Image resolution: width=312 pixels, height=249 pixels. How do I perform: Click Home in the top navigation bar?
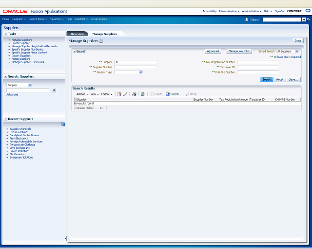coord(5,19)
